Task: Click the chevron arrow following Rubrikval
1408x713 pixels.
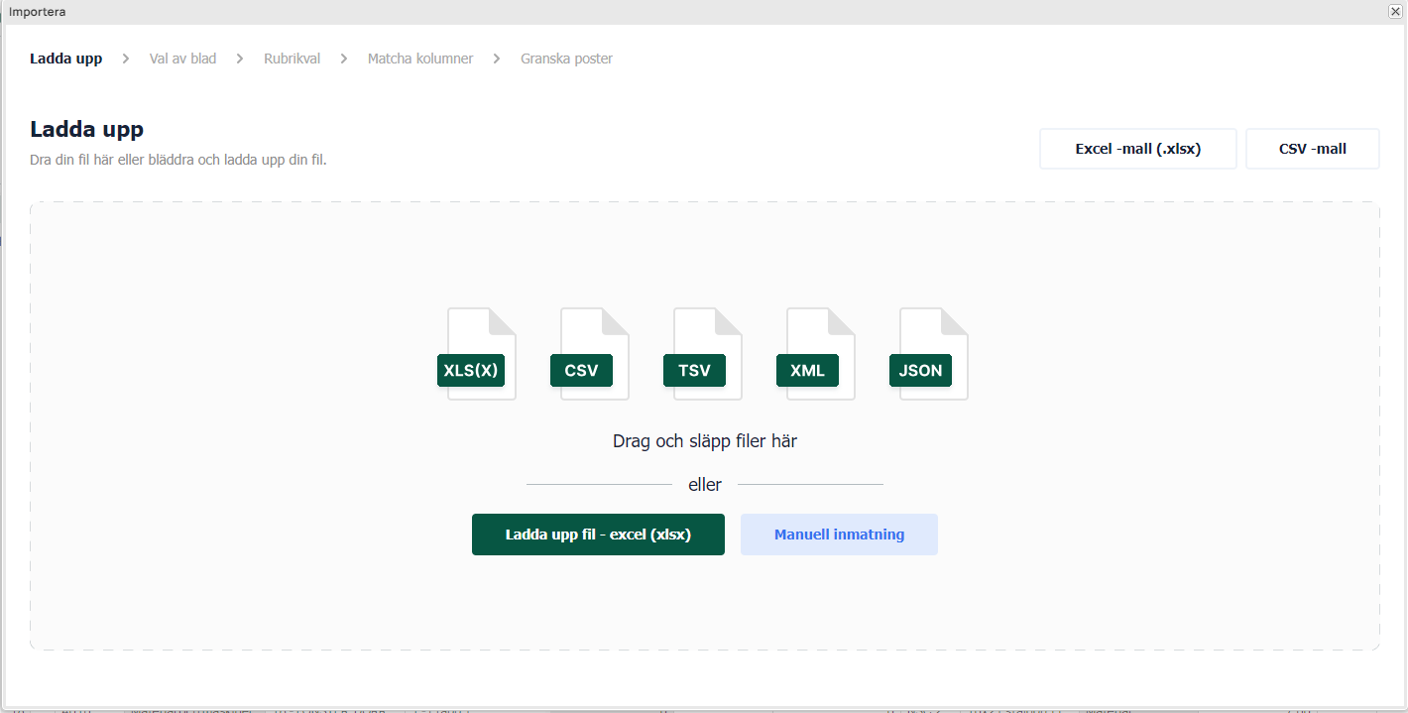Action: [344, 59]
